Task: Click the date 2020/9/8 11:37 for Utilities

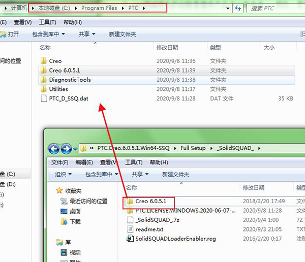Action: [x=176, y=89]
